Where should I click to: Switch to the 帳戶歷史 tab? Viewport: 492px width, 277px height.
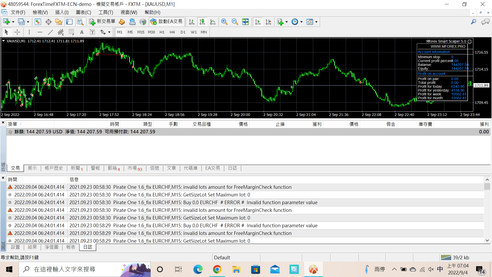click(x=54, y=168)
